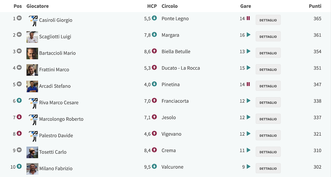Click the teal HCP down arrow for Arcadi Stefano
The height and width of the screenshot is (177, 331).
[154, 84]
